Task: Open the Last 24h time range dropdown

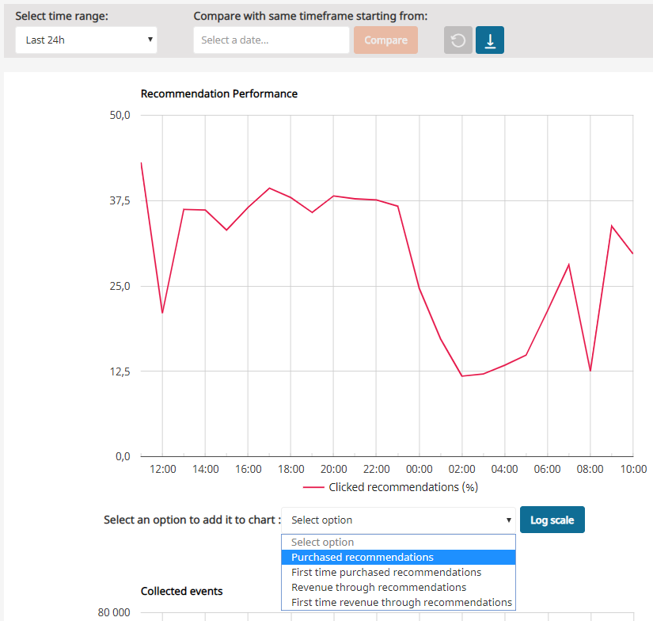Action: click(86, 40)
